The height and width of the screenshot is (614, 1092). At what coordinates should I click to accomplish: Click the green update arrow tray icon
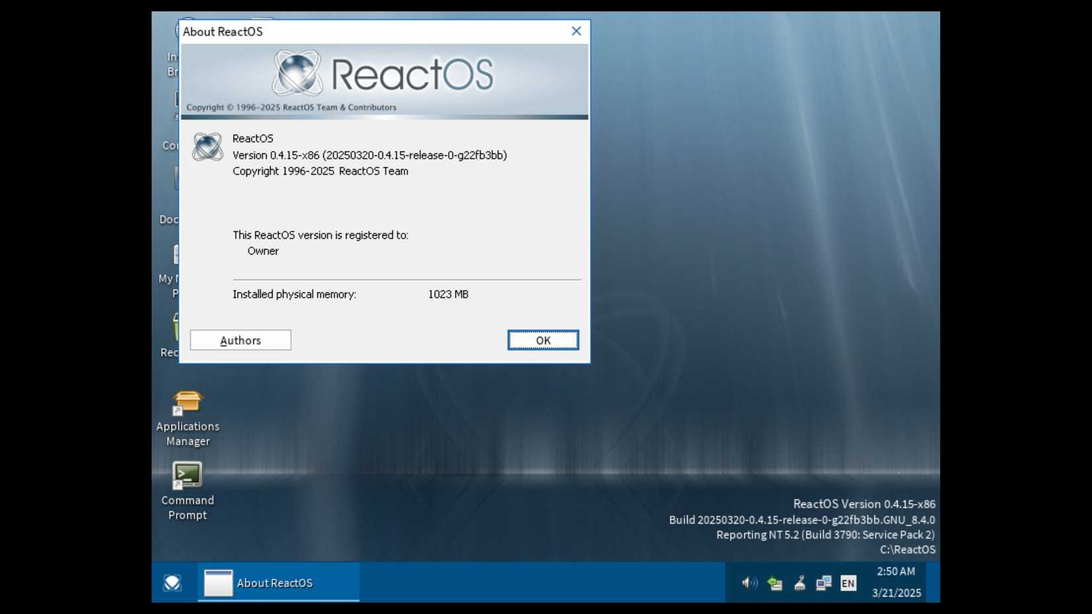click(x=774, y=583)
